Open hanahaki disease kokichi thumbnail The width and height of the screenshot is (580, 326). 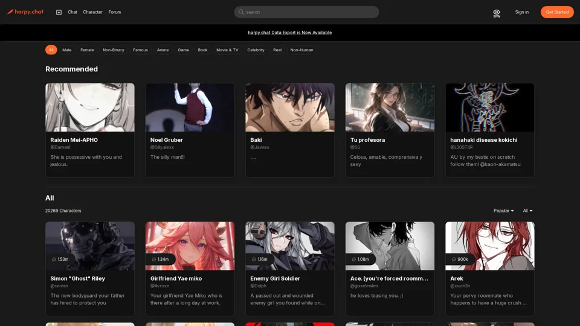coord(490,107)
